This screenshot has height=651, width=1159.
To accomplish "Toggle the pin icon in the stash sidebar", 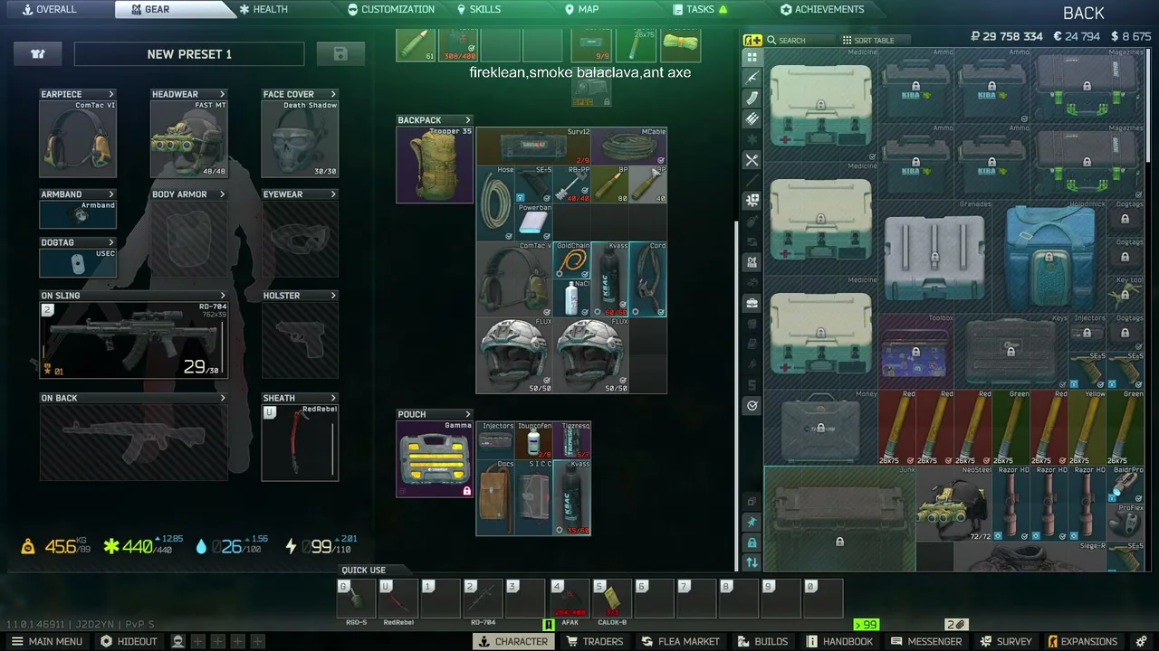I will 752,522.
